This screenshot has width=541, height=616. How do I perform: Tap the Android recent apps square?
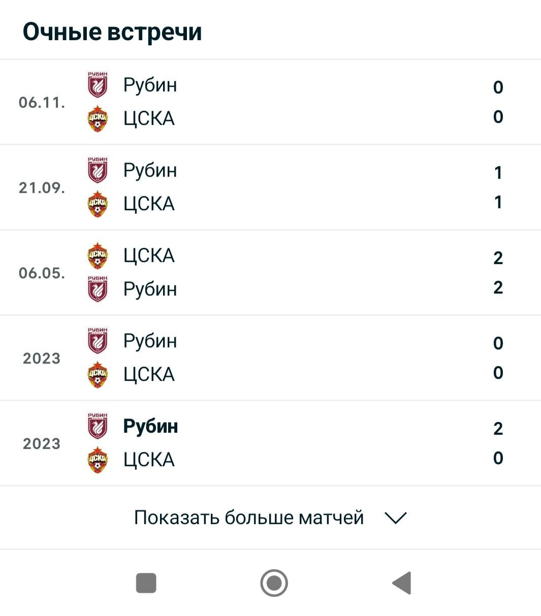pyautogui.click(x=146, y=582)
